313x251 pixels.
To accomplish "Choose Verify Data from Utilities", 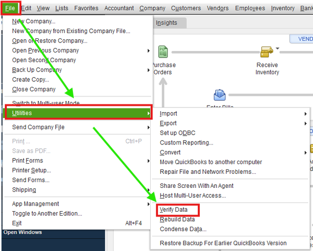I will (x=230, y=210).
